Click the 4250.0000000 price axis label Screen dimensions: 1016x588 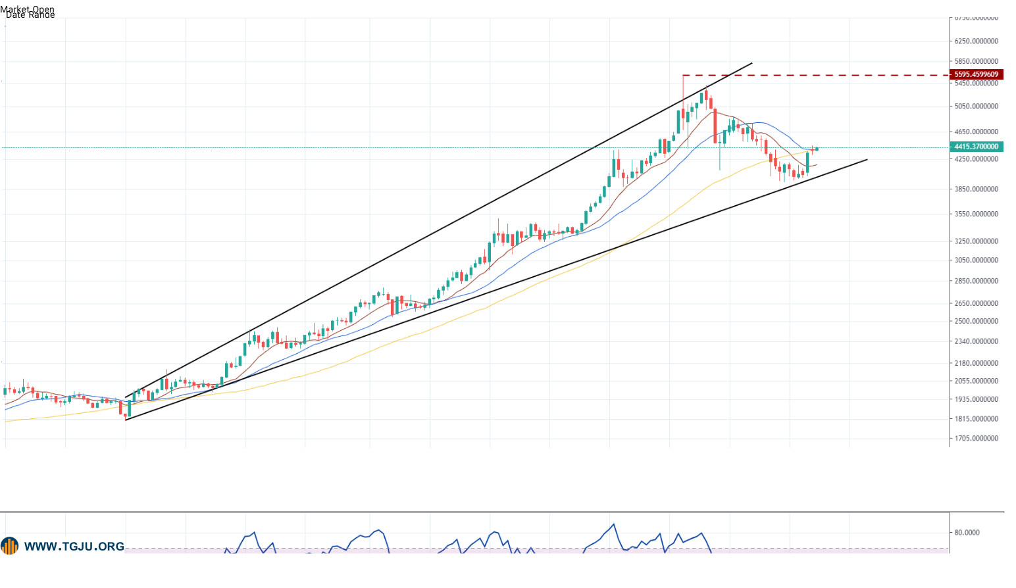[977, 159]
